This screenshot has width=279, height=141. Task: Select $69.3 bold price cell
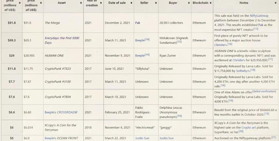pos(12,40)
